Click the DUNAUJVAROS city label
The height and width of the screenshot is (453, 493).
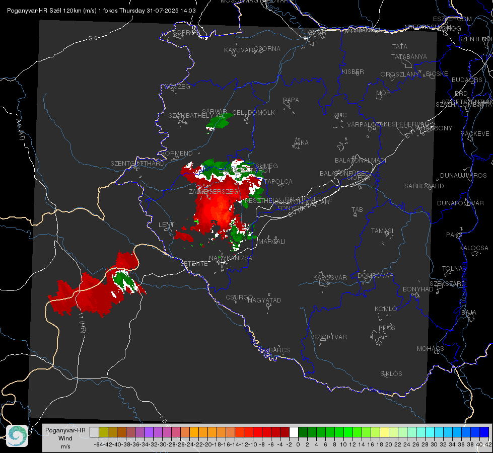(x=463, y=175)
